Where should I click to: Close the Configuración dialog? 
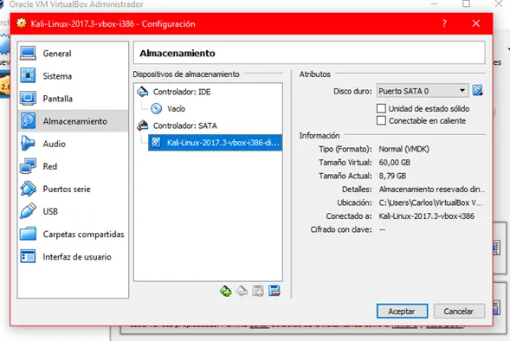[x=476, y=23]
